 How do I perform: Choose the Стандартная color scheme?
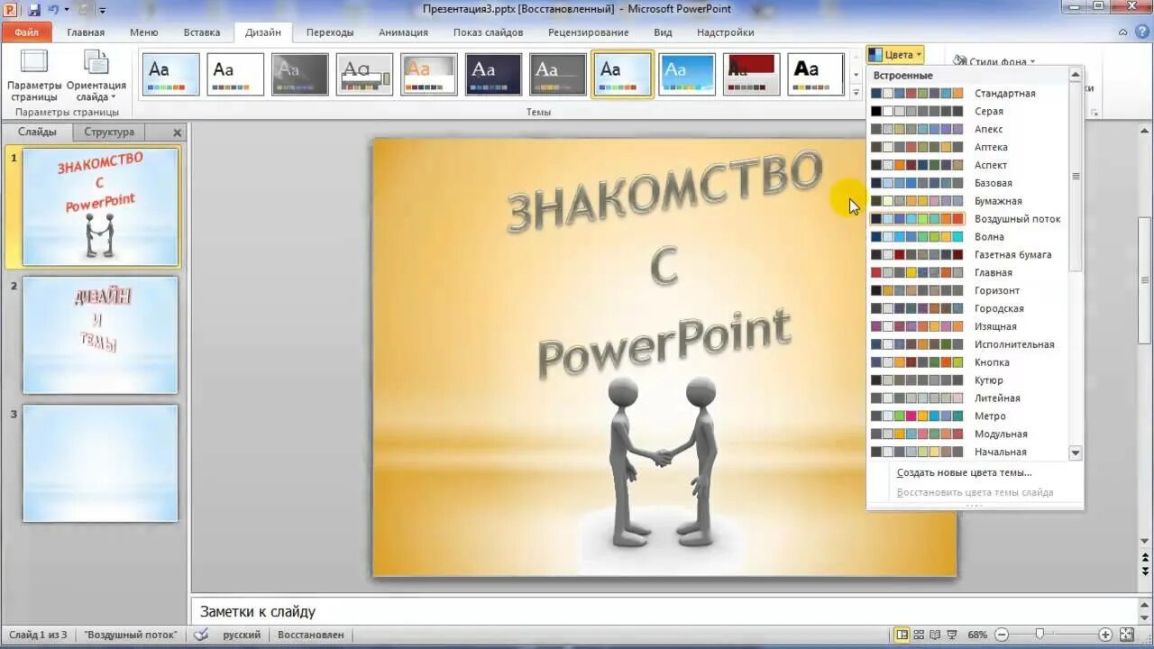[x=970, y=94]
